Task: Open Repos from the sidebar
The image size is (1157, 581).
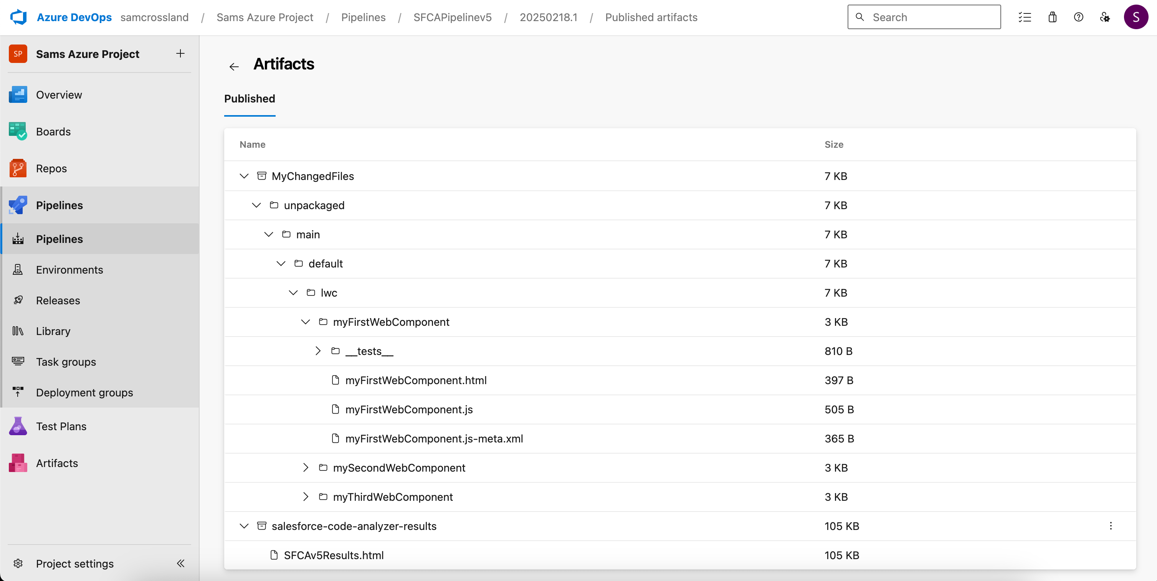Action: (x=100, y=168)
